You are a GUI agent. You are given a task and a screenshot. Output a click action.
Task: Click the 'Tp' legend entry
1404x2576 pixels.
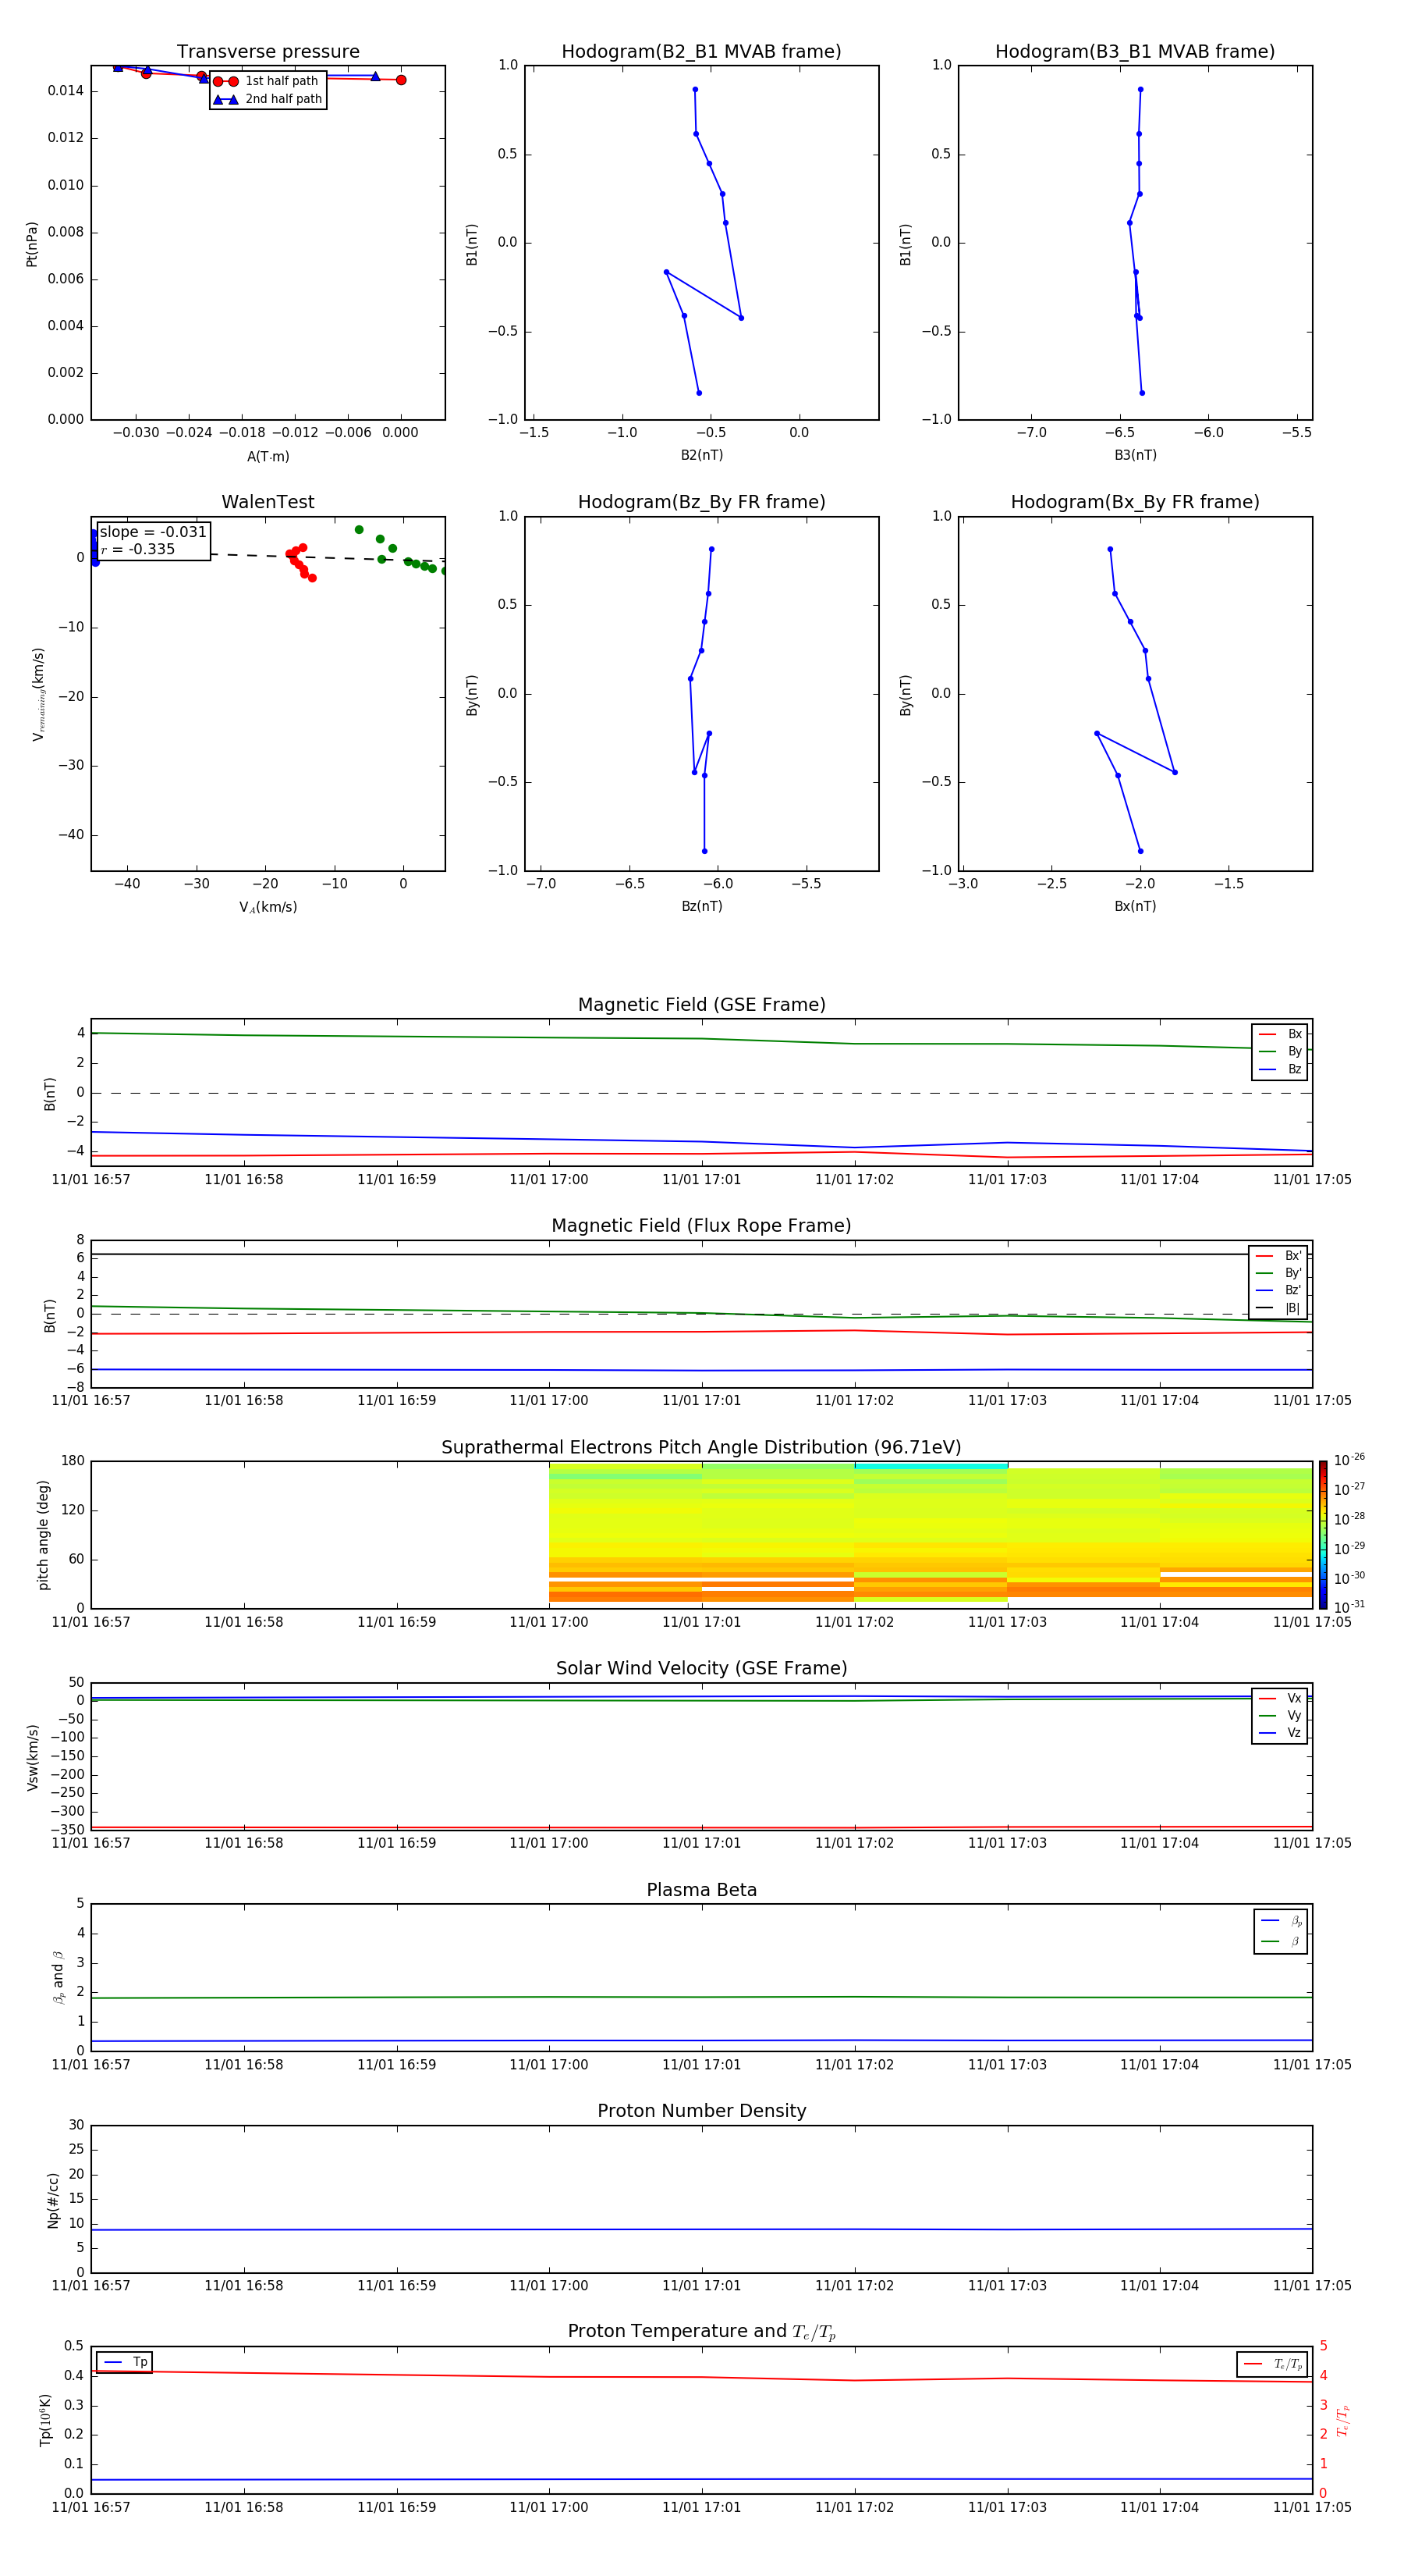tap(126, 2362)
